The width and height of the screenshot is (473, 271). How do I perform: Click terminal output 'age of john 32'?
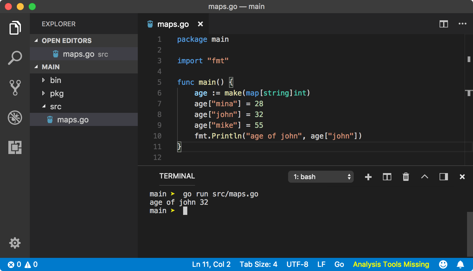(179, 202)
